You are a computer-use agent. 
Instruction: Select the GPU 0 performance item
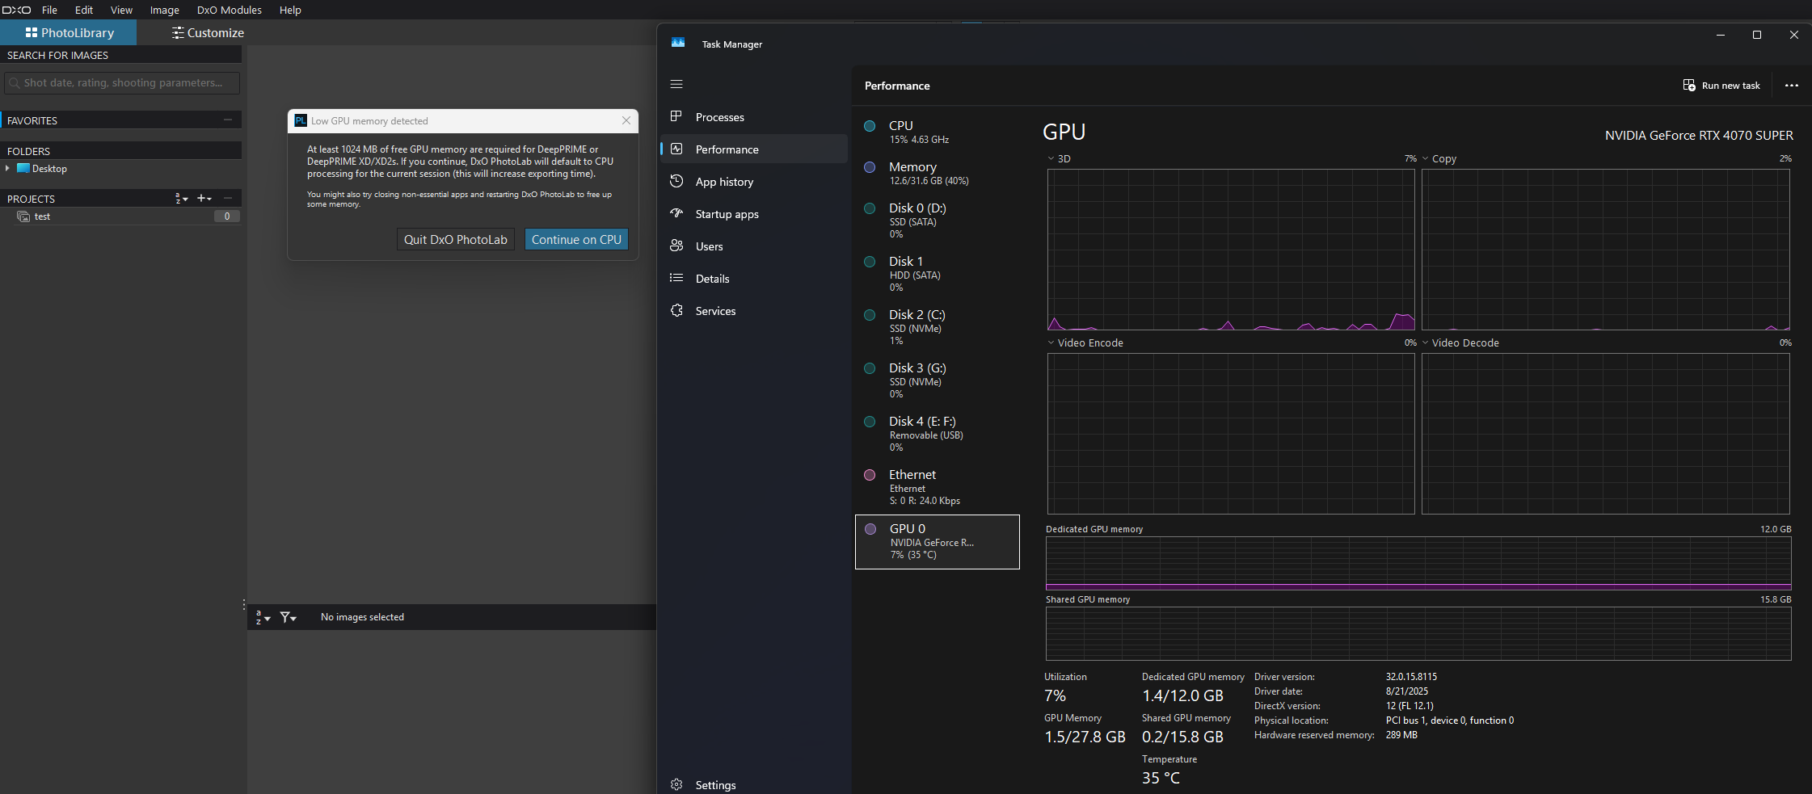tap(938, 541)
